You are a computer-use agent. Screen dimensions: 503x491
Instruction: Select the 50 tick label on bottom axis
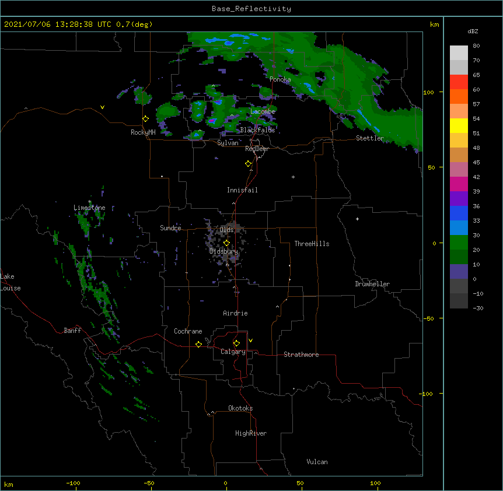pos(300,483)
